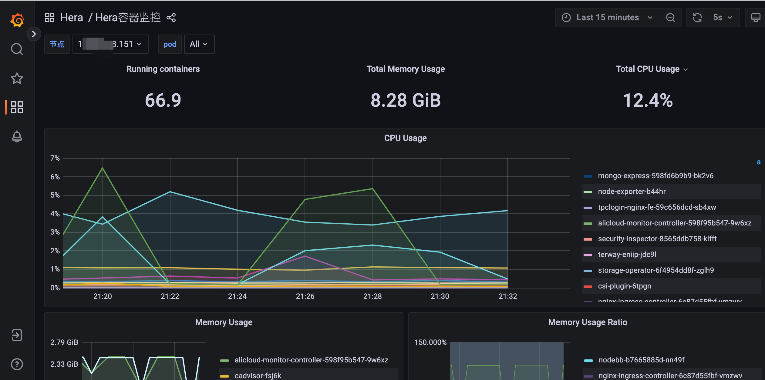Cycle view mode with monitor icon
This screenshot has width=765, height=380.
pyautogui.click(x=755, y=18)
